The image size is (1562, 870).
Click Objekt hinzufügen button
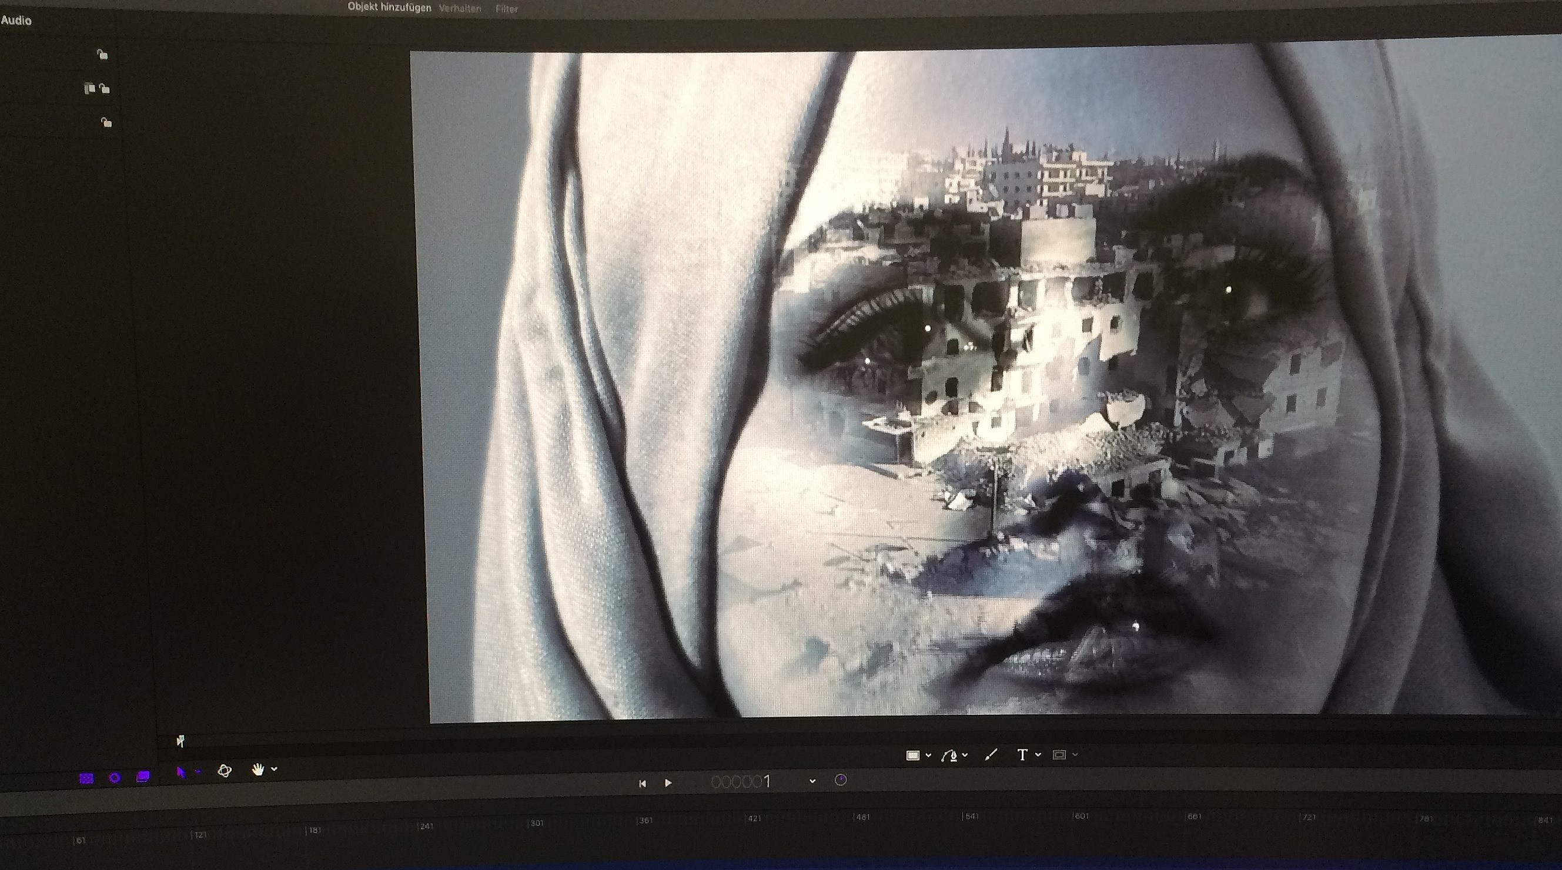pos(389,7)
